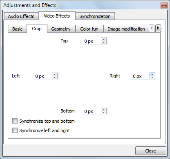Click the Close button

[150, 151]
